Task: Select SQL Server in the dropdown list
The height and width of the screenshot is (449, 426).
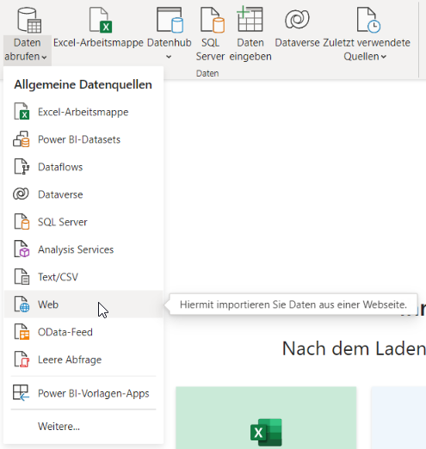Action: (x=83, y=222)
